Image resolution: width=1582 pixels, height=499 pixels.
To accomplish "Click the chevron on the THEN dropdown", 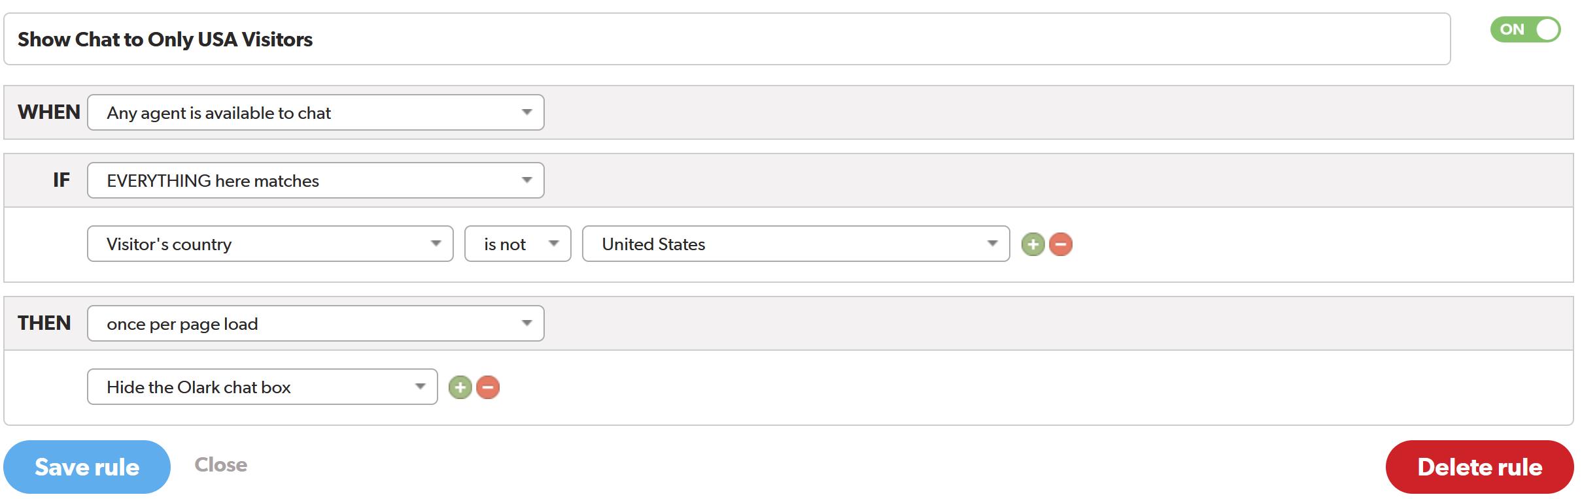I will coord(527,323).
